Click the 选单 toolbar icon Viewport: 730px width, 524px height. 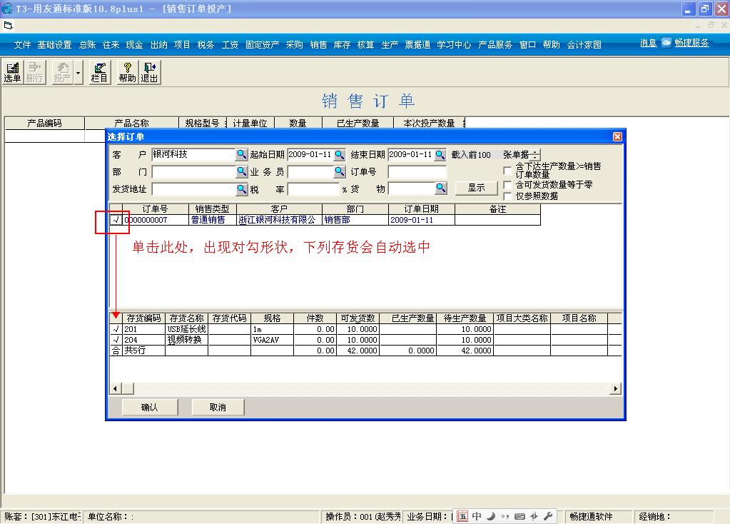pyautogui.click(x=11, y=71)
